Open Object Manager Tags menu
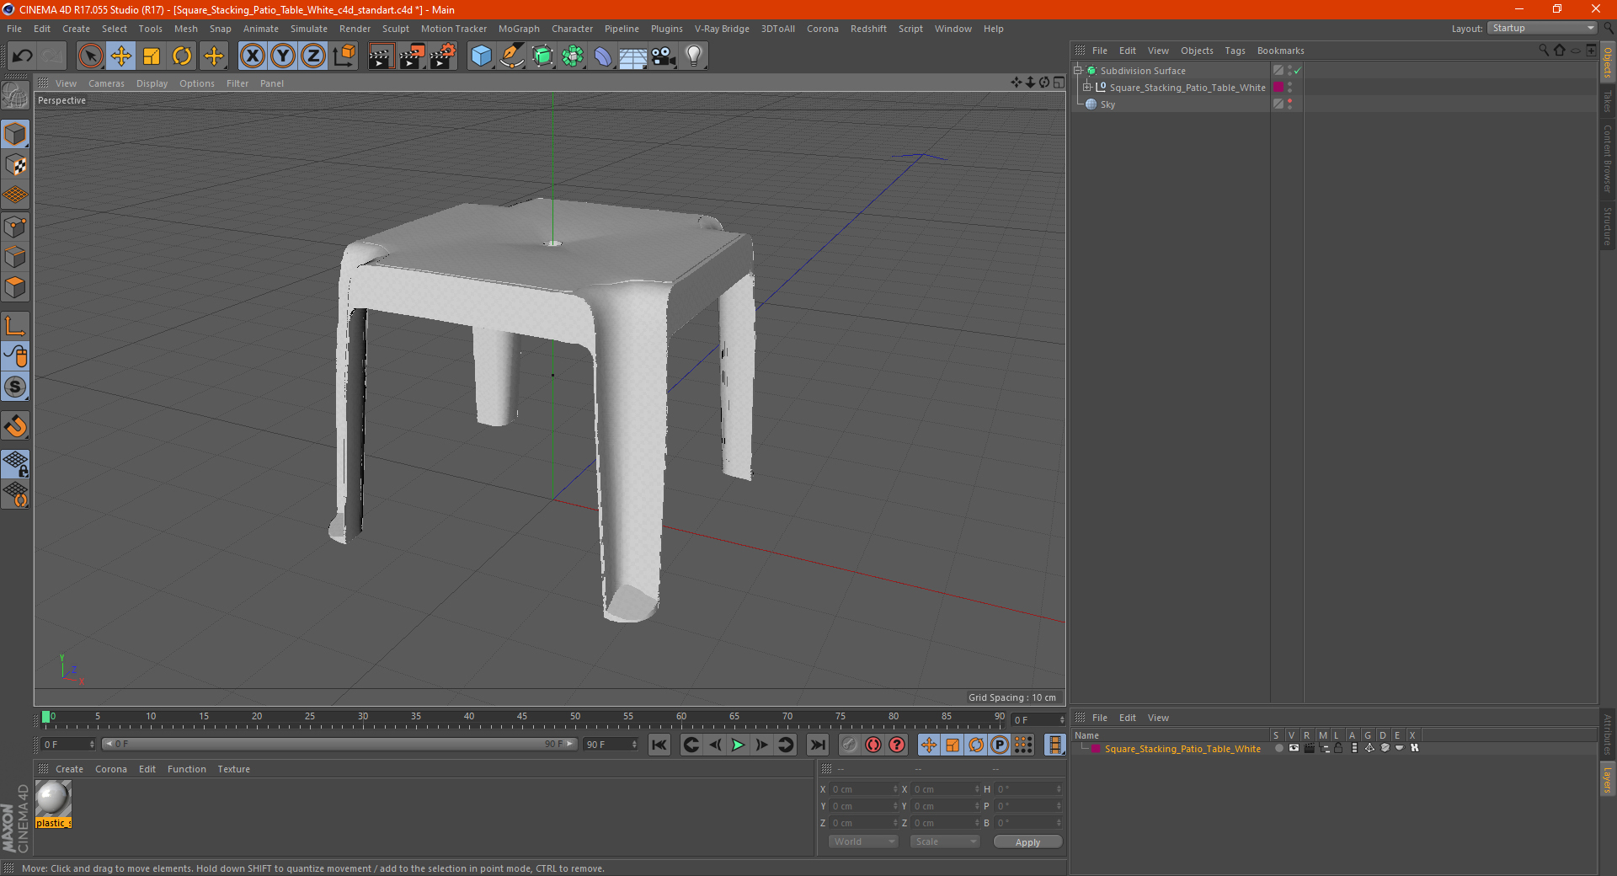This screenshot has height=876, width=1617. (1235, 51)
